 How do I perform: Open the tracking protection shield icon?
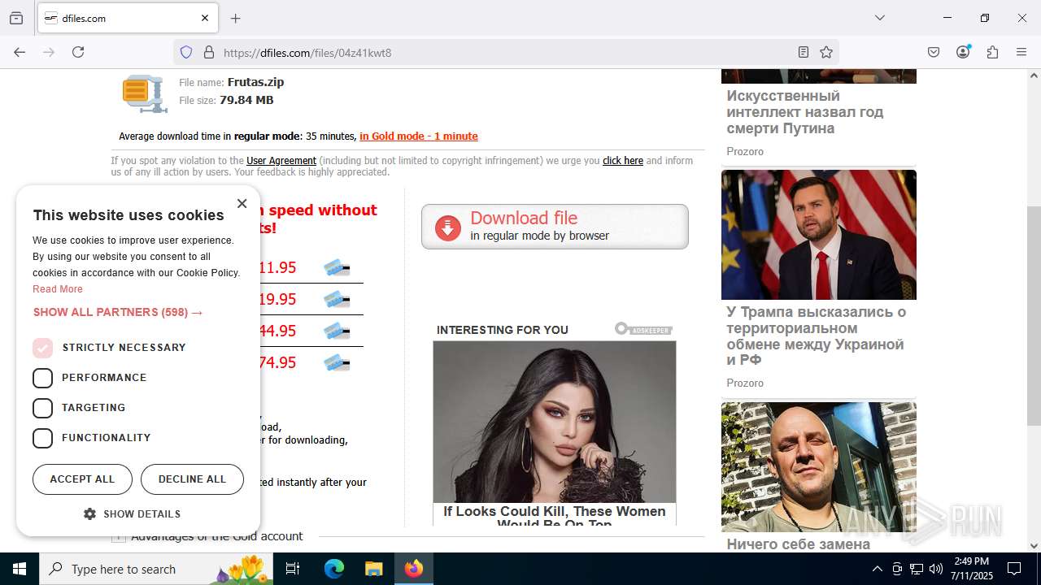[x=186, y=52]
